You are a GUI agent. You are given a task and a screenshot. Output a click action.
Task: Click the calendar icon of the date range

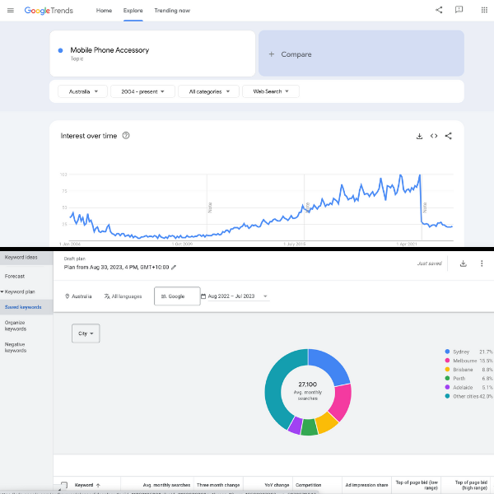tap(203, 296)
